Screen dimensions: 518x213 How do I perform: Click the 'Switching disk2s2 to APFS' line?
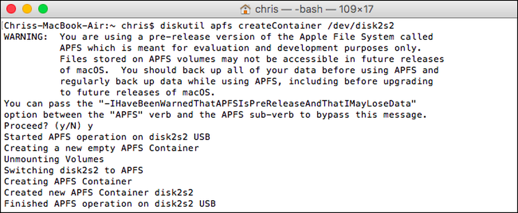(x=74, y=171)
